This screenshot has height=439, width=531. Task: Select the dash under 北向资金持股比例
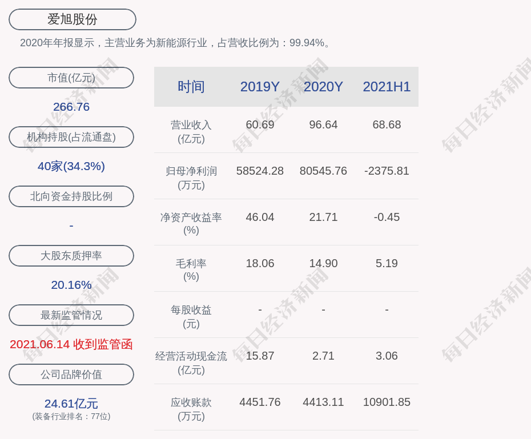71,225
